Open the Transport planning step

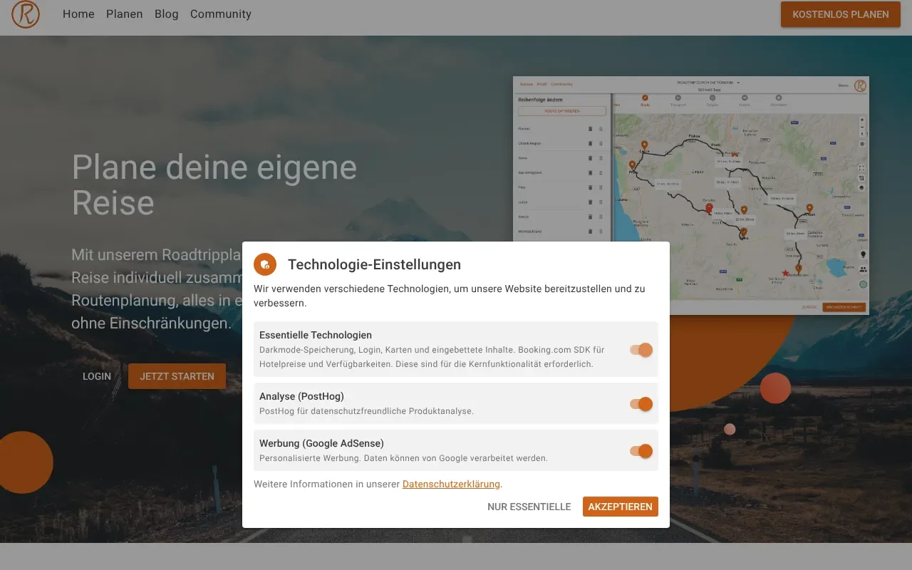click(x=678, y=98)
